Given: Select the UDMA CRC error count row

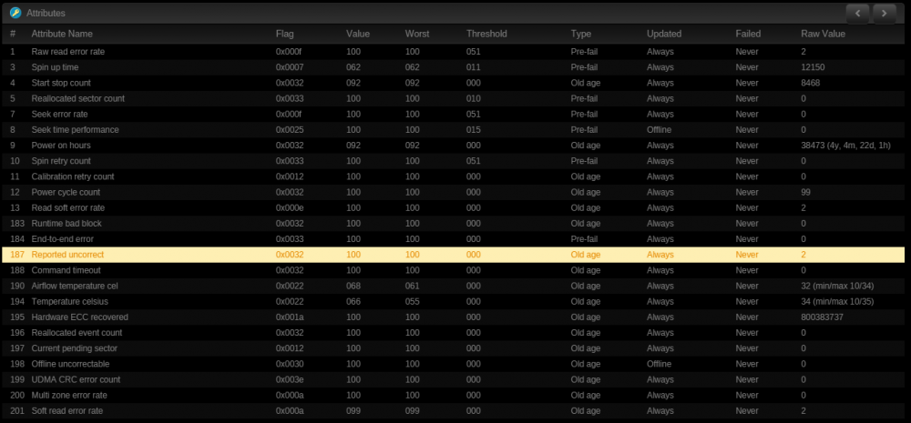Looking at the screenshot, I should coord(453,380).
